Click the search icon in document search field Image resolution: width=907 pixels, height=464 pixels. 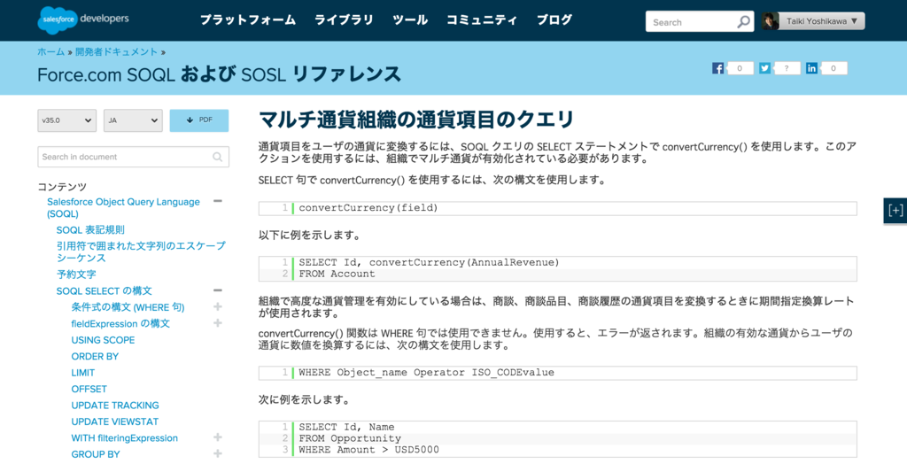click(218, 157)
